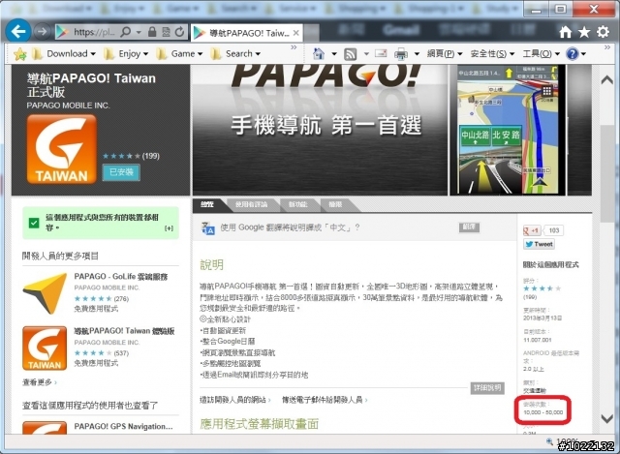The image size is (620, 454).
Task: Click the compatibility view icon in address bar
Action: (x=166, y=32)
